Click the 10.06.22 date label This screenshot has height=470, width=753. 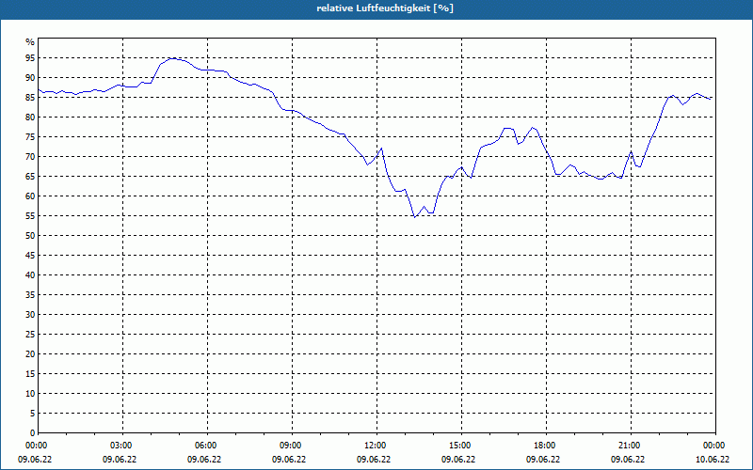pyautogui.click(x=713, y=459)
